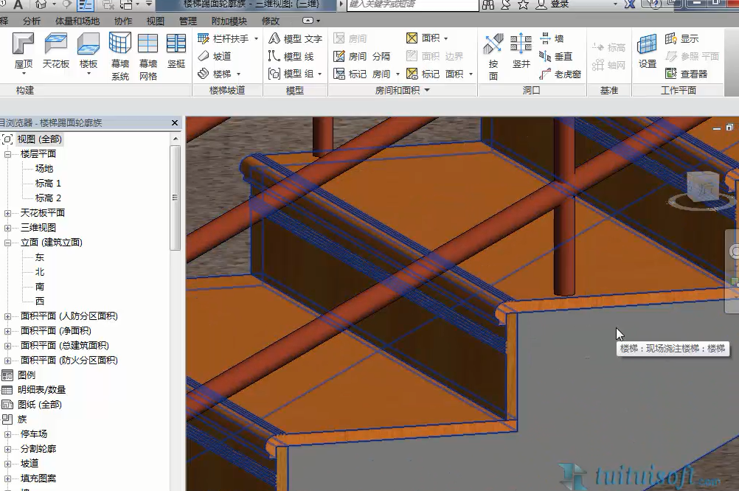
Task: Open the 设置 work plane settings
Action: click(647, 51)
